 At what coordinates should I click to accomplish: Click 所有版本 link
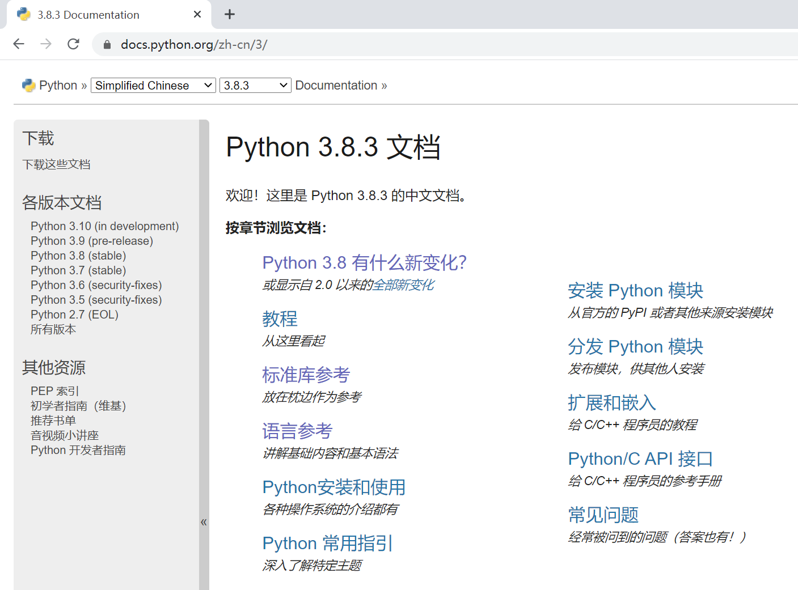click(x=53, y=329)
